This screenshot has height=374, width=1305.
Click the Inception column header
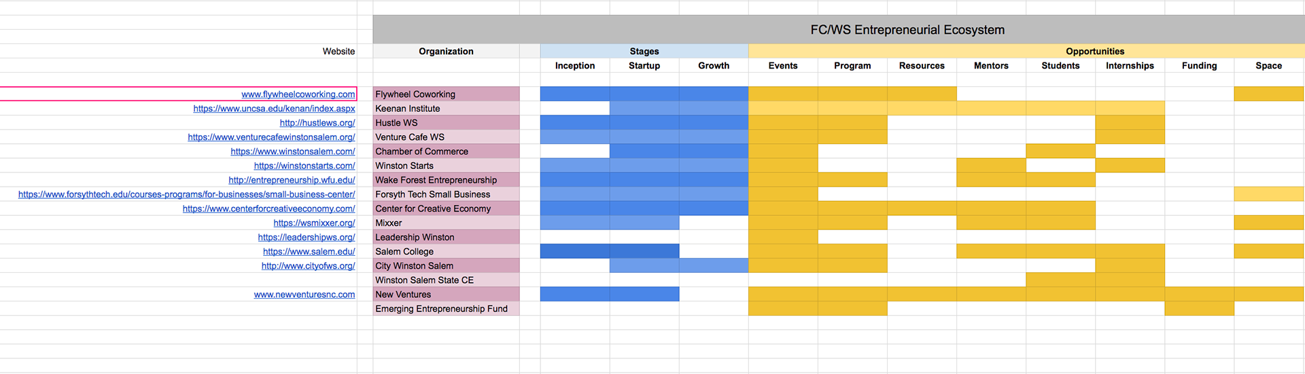pos(575,66)
